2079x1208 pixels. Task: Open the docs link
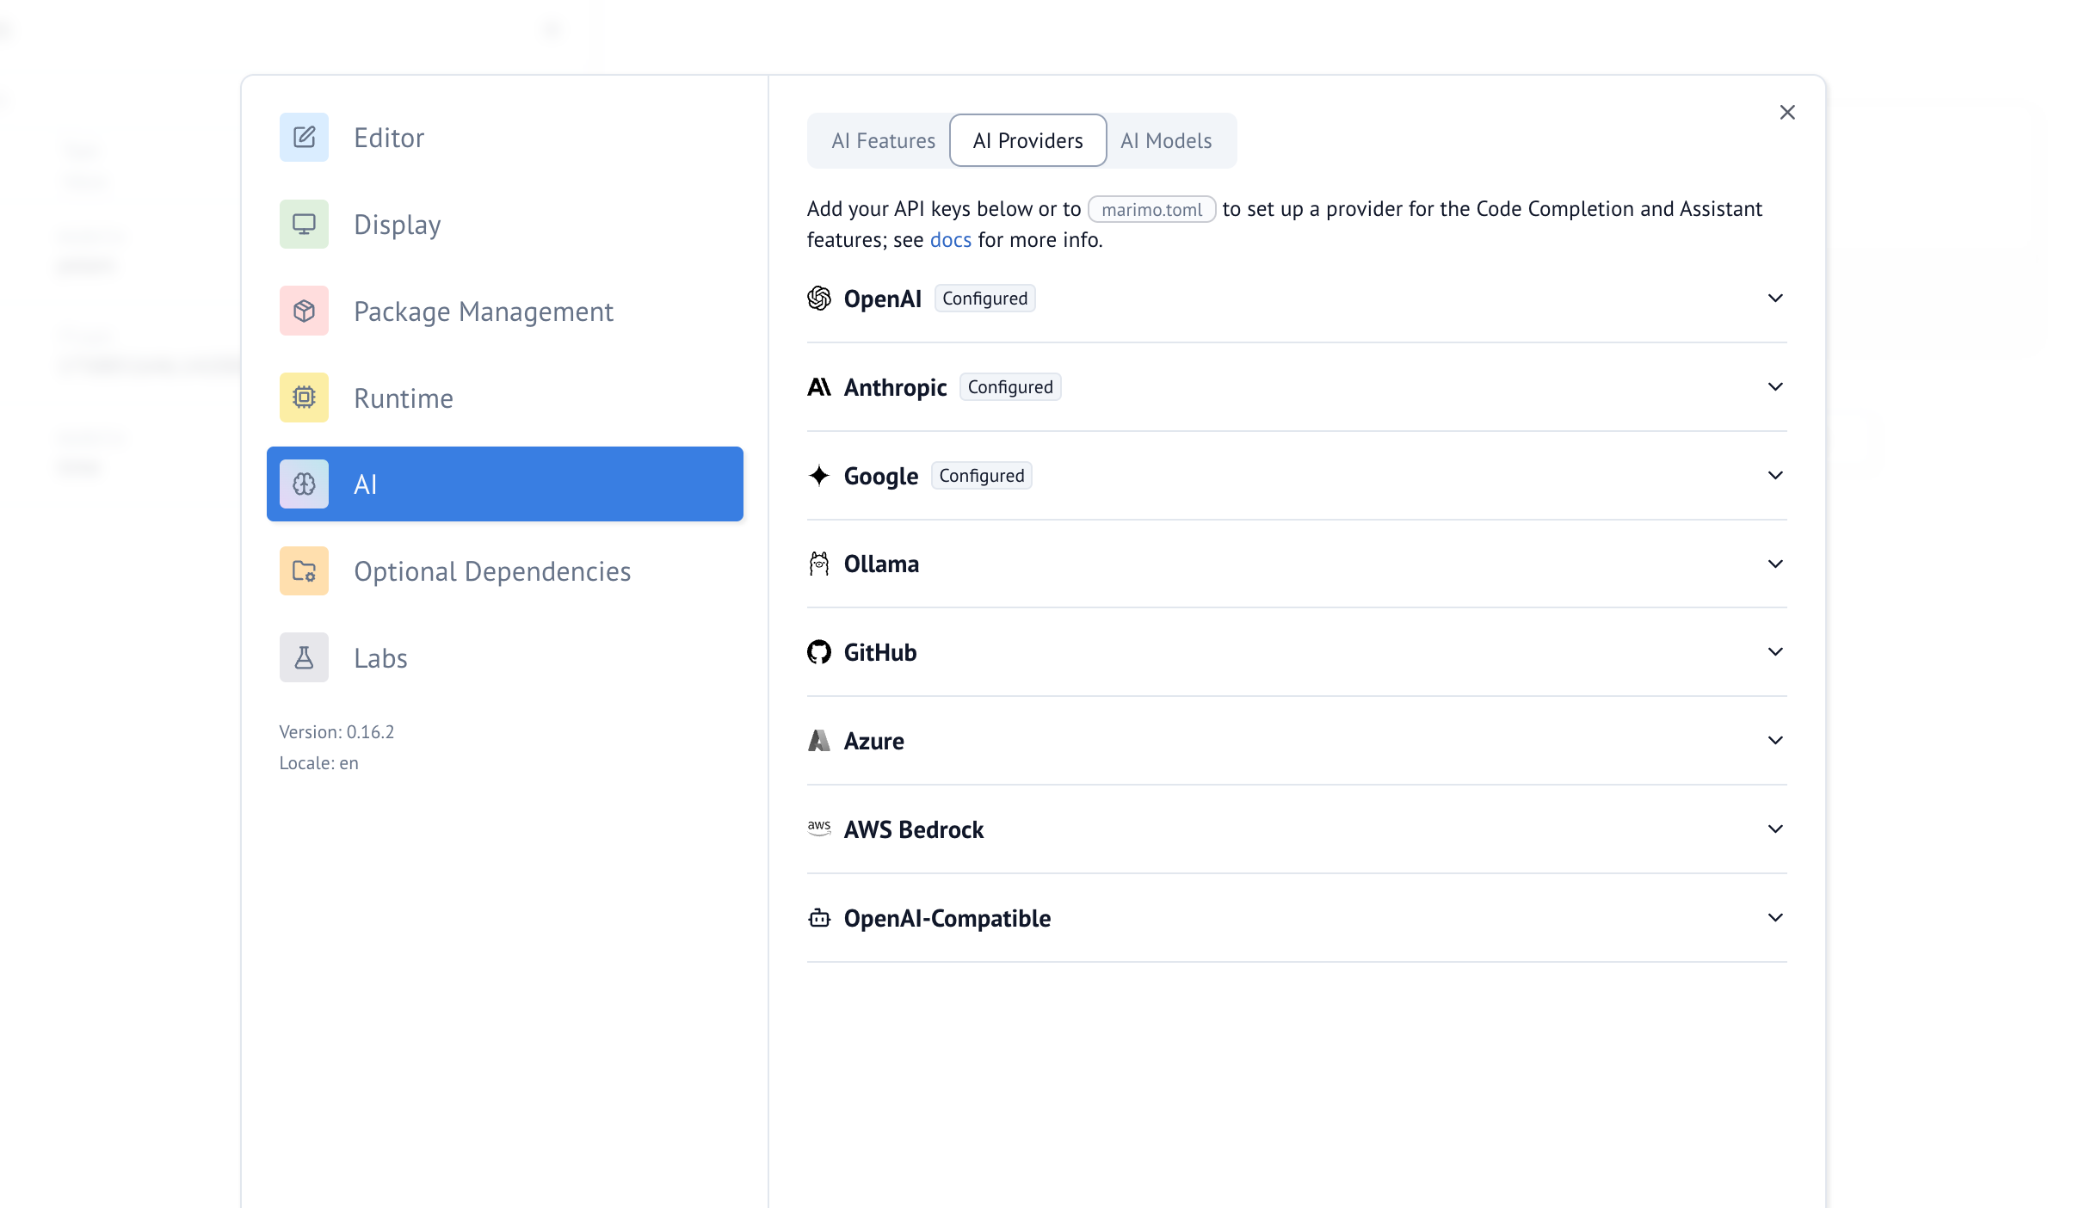click(950, 240)
